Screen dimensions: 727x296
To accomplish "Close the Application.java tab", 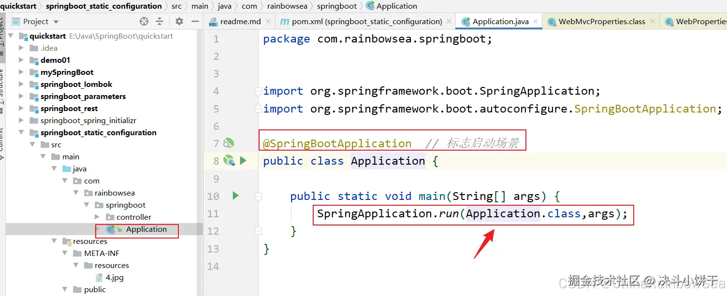I will point(536,21).
